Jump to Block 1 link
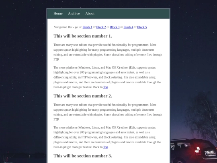Image resolution: width=217 pixels, height=163 pixels. pos(87,27)
